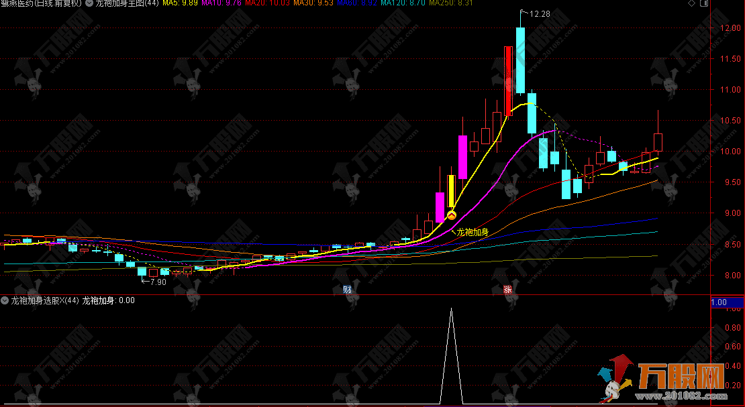
Task: Click the stock title with 日线 前复权
Action: tap(42, 4)
